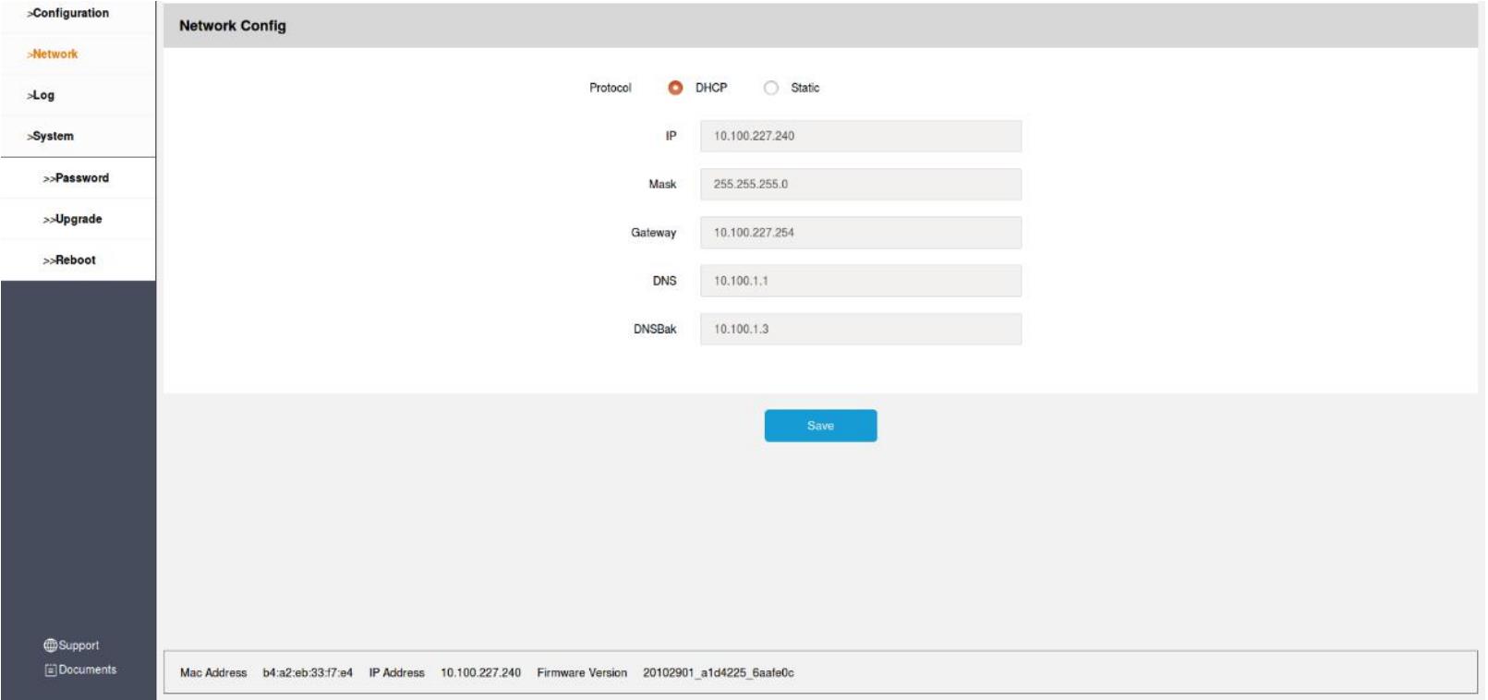Select the DHCP protocol radio button
Viewport: 1488px width, 700px height.
click(x=675, y=88)
